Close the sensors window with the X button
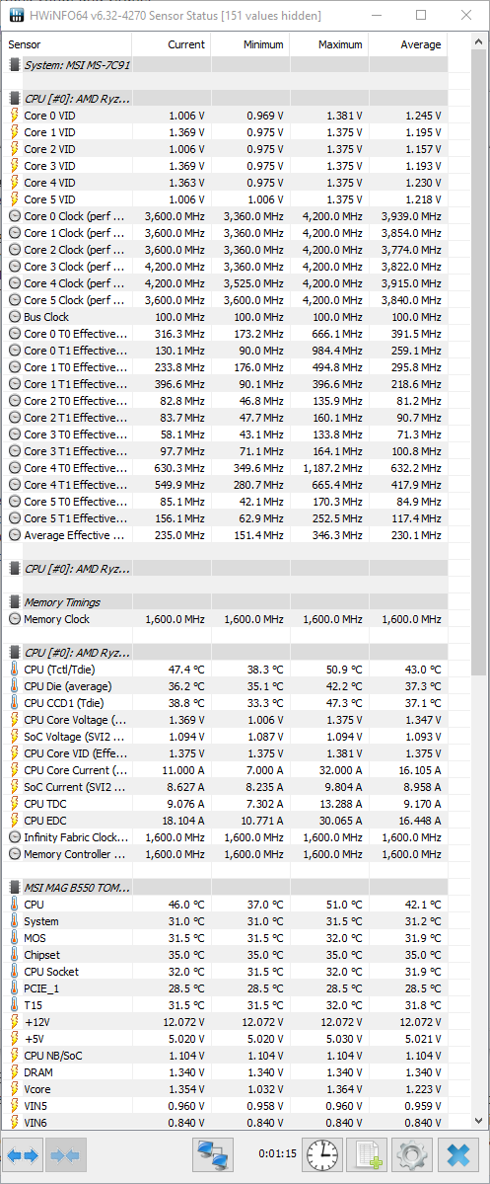 (x=457, y=1153)
